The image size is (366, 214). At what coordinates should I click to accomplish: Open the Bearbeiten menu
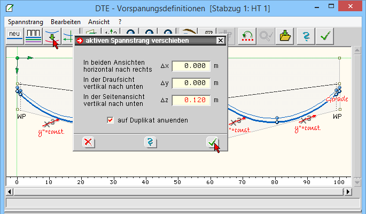[67, 21]
